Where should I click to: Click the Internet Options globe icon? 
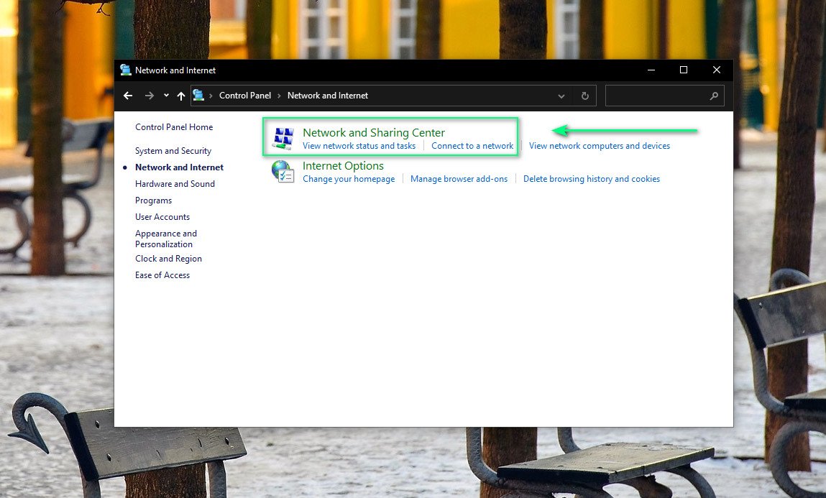tap(283, 171)
